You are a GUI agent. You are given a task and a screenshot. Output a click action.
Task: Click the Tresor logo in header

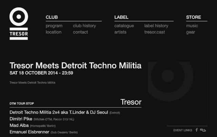(19, 24)
